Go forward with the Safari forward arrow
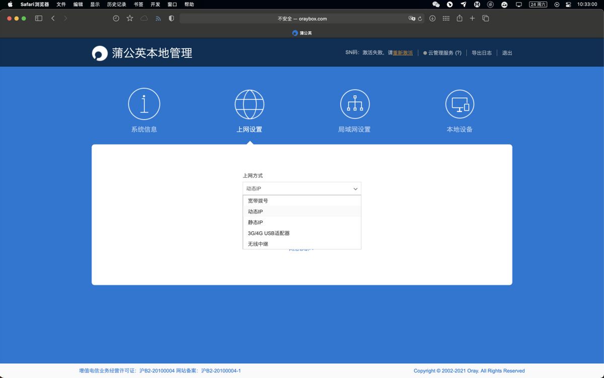 click(65, 19)
